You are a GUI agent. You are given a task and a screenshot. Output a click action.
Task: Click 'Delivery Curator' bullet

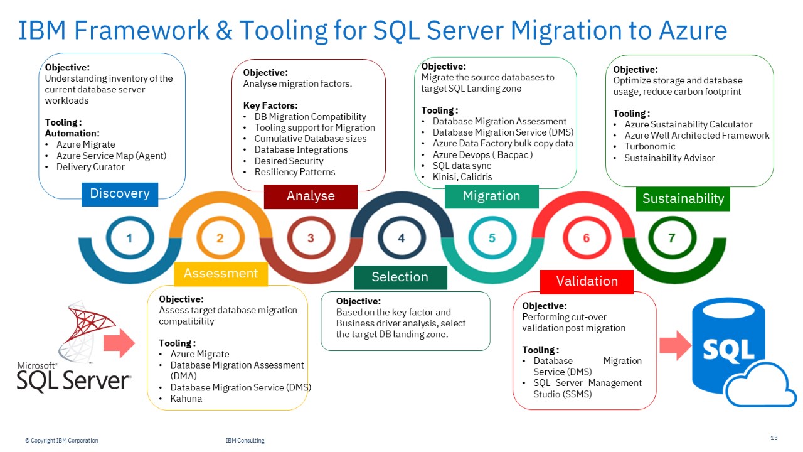point(90,167)
